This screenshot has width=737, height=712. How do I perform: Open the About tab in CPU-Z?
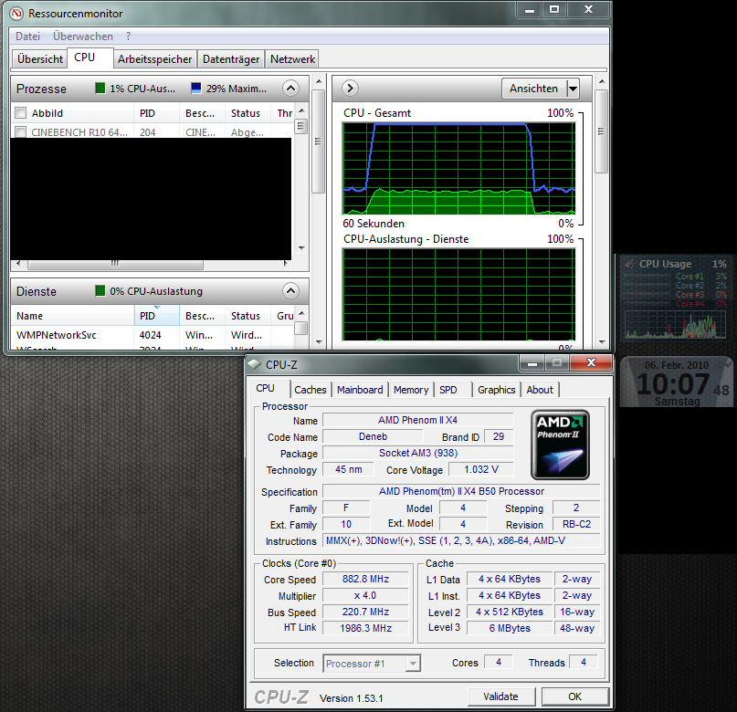[x=540, y=390]
